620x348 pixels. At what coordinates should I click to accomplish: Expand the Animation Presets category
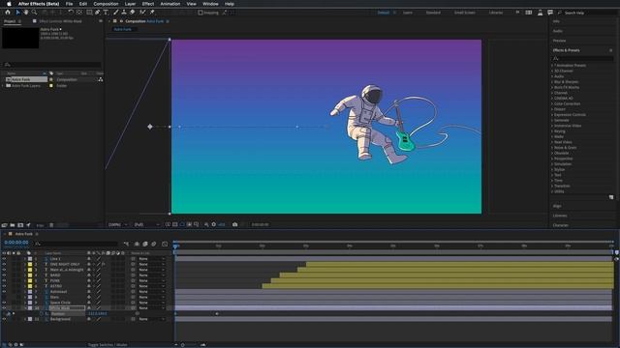coord(552,66)
